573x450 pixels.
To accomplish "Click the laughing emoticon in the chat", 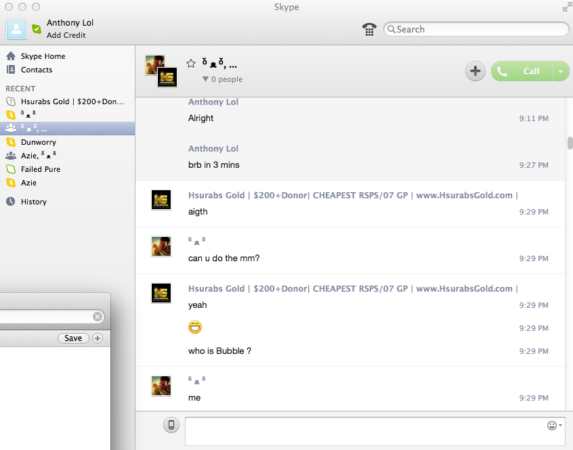I will pos(195,327).
